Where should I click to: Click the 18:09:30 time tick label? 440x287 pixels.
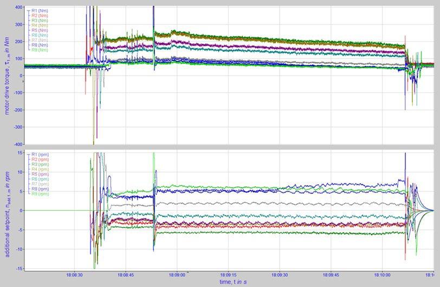[x=280, y=275]
